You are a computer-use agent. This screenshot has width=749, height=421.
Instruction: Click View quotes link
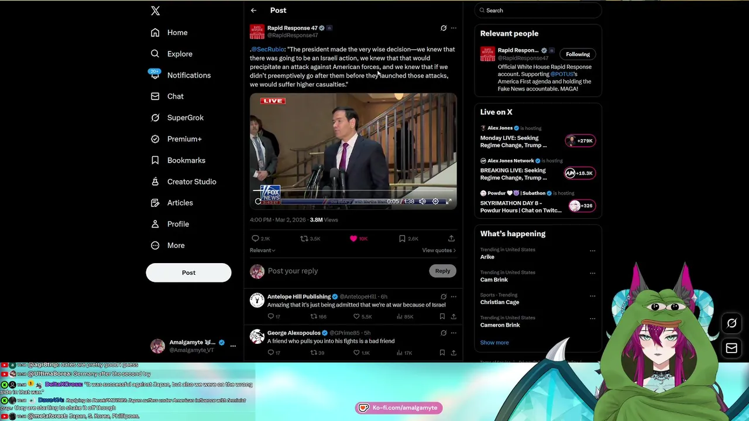coord(439,250)
